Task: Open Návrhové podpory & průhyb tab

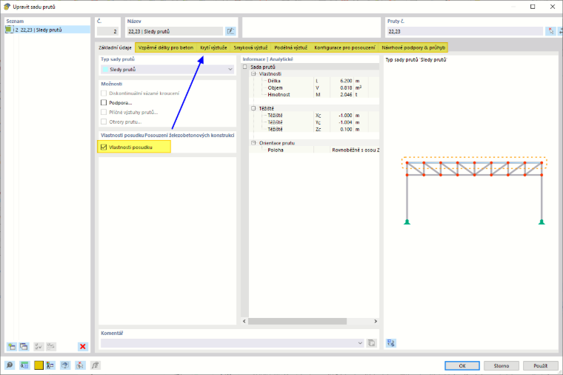Action: coord(413,47)
